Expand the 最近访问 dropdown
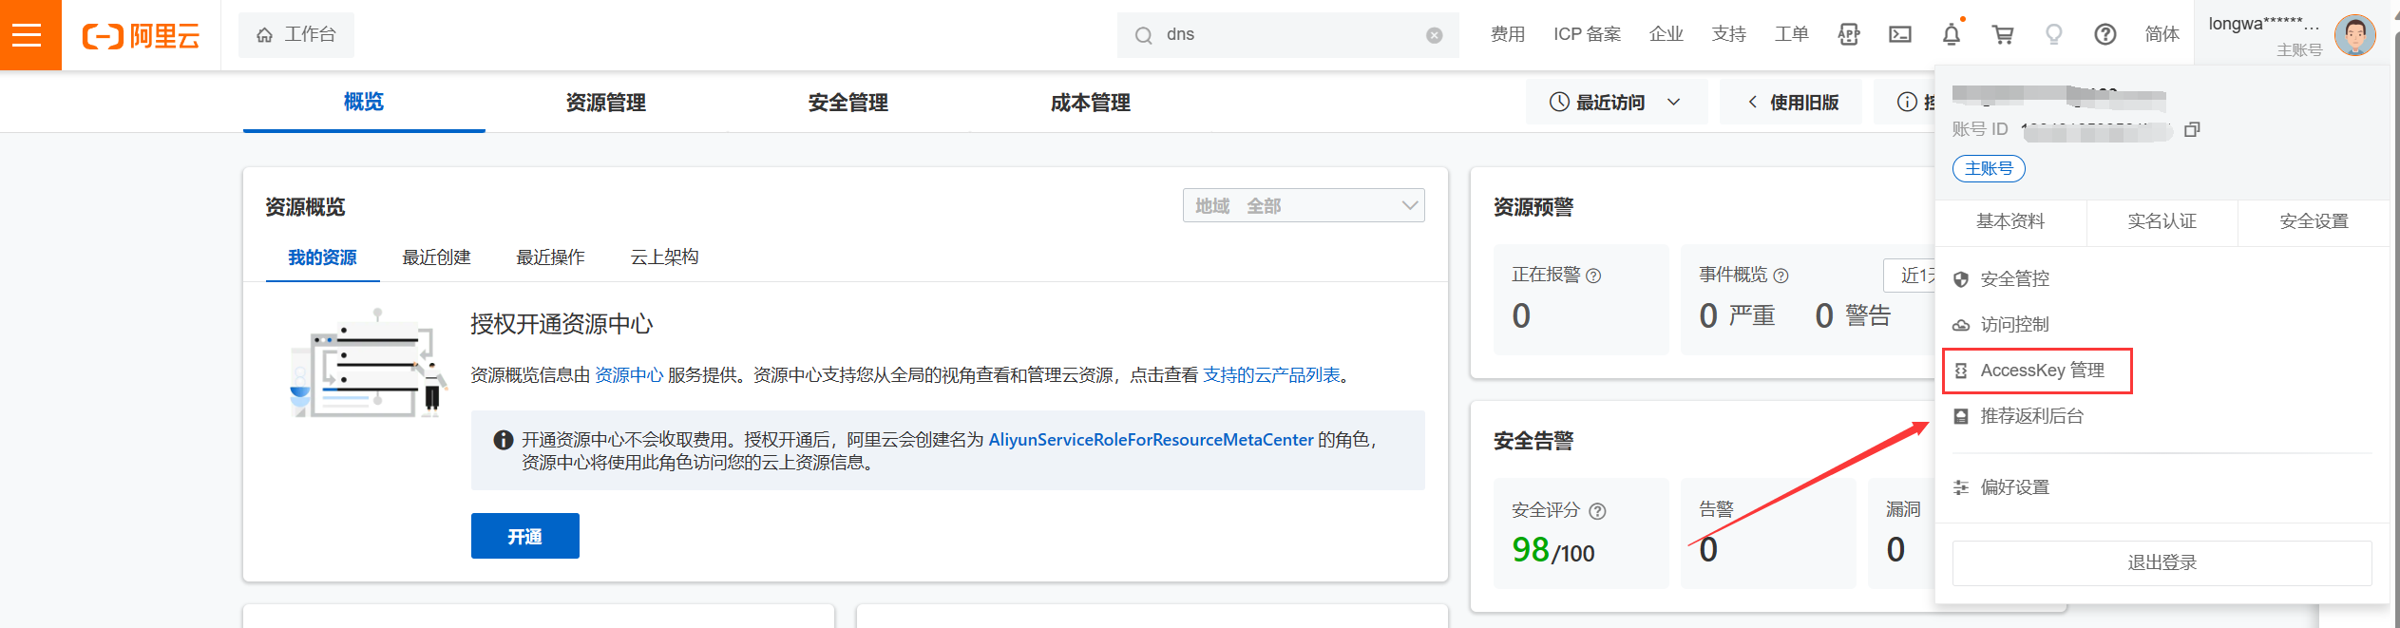Screen dimensions: 2400x628 1616,102
